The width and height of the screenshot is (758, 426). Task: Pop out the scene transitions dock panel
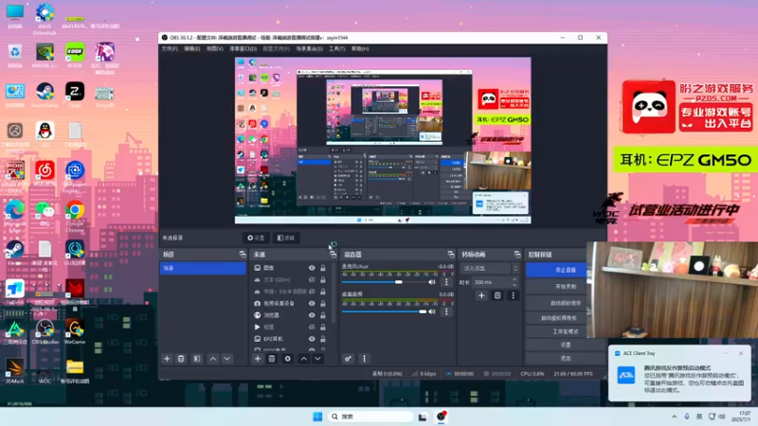pos(517,254)
